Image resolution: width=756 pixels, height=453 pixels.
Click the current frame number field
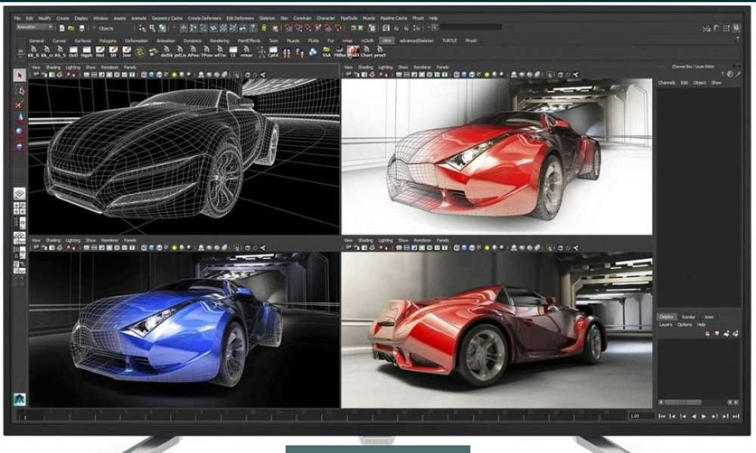(x=637, y=416)
